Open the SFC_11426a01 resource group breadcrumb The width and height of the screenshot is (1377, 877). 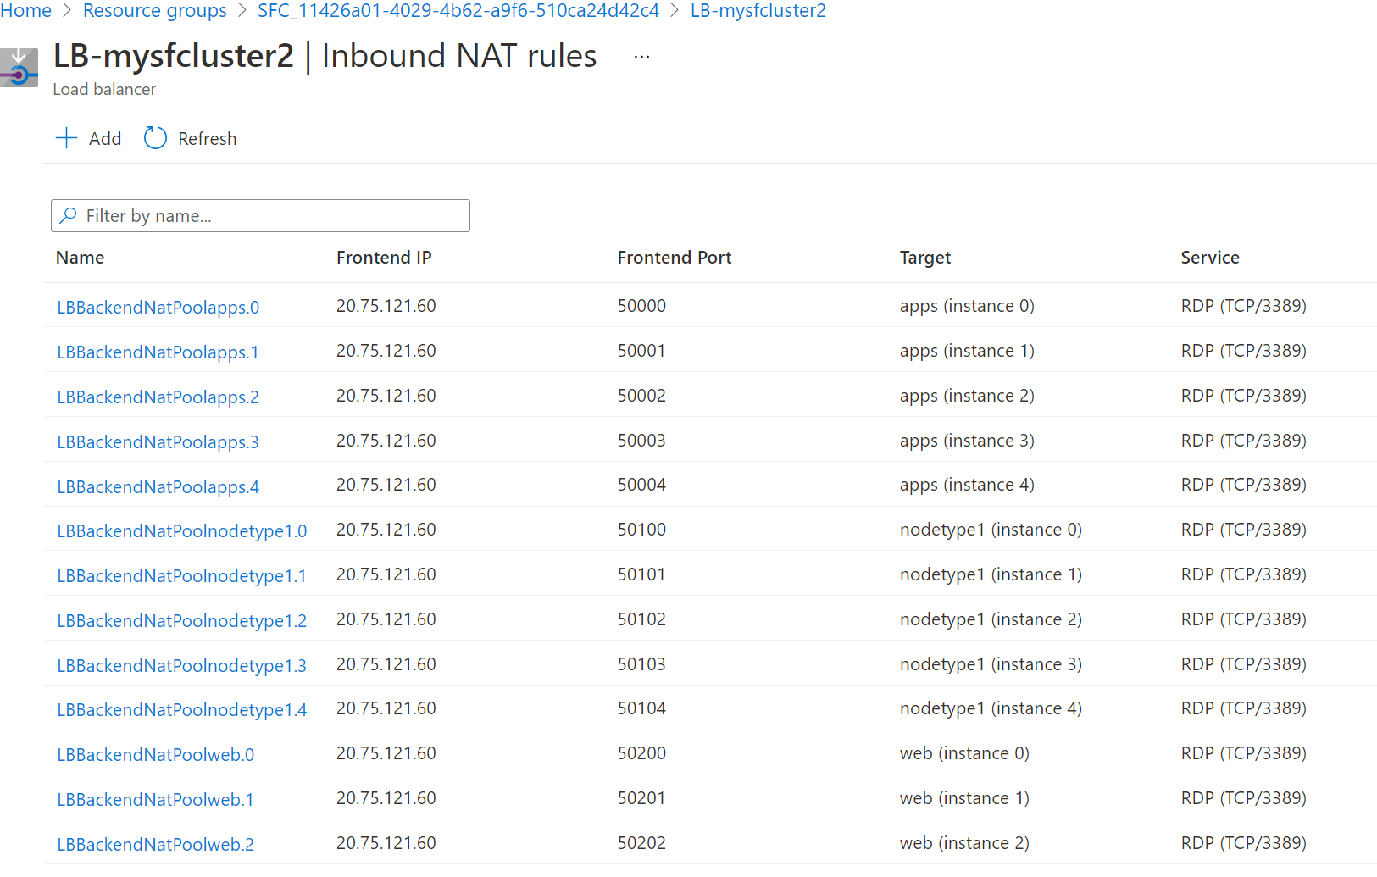(458, 10)
